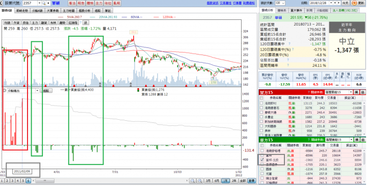Click the first small button right of 賣方15 dropdown
The image size is (367, 186).
356,140
